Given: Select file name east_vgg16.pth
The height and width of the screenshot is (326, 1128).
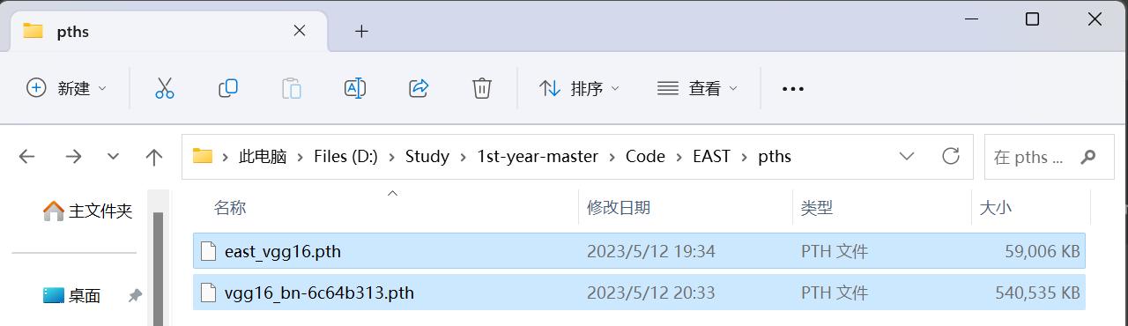Looking at the screenshot, I should [283, 252].
